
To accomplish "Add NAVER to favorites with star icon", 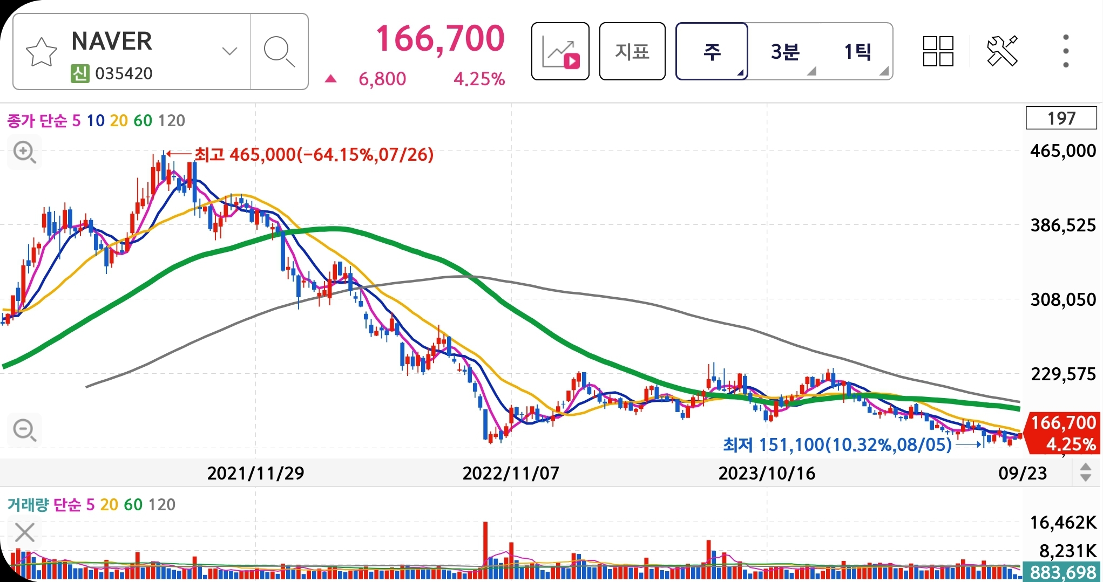I will 41,52.
